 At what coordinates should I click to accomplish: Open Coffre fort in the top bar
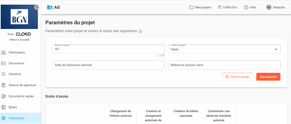[227, 7]
